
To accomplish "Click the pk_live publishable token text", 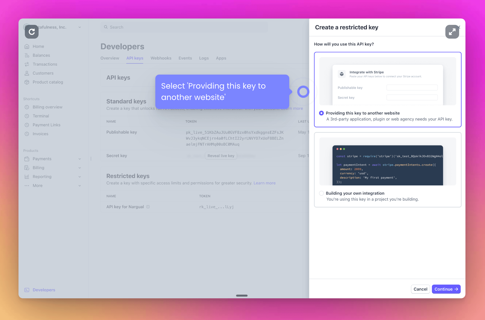I will [235, 138].
